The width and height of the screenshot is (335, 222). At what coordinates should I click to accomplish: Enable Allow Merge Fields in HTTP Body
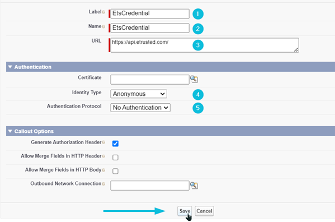pyautogui.click(x=115, y=171)
